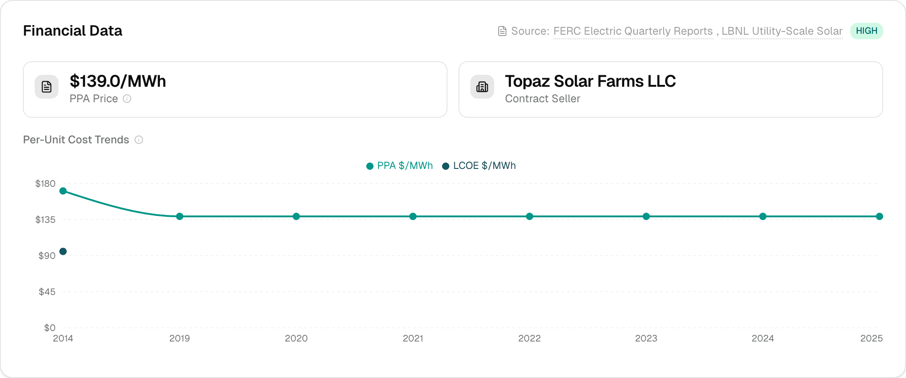Select the 2024 PPA data point
Viewport: 906px width, 378px height.
763,216
